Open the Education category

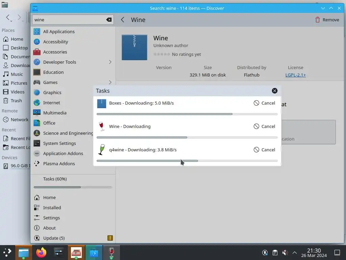(73, 72)
